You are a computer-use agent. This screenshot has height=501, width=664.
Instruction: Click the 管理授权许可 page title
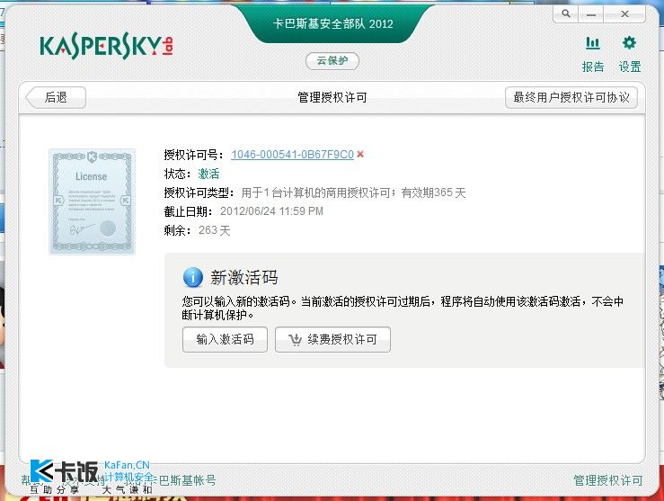pyautogui.click(x=332, y=97)
